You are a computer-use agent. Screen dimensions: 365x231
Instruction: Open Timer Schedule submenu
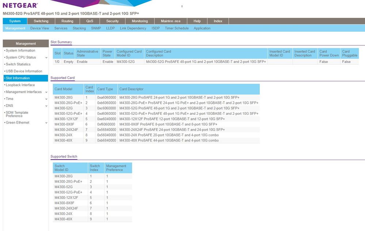click(x=176, y=28)
